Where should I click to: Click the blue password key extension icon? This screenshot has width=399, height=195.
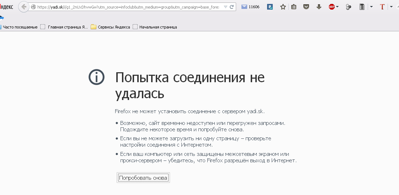(270, 7)
